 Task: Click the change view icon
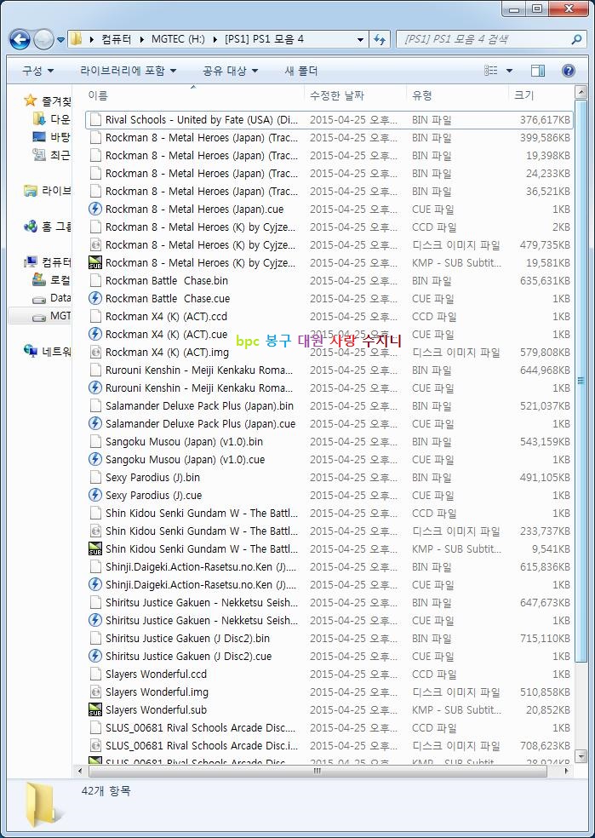coord(491,71)
